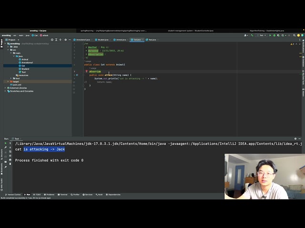Open editor tabs more options menu

click(x=300, y=40)
